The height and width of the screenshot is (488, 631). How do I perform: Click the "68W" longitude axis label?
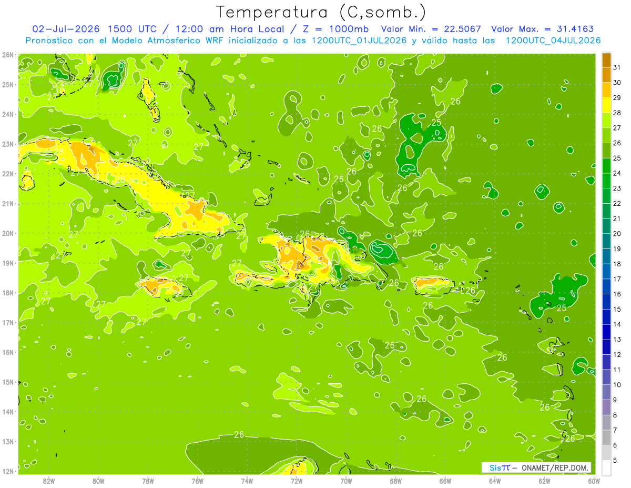395,481
